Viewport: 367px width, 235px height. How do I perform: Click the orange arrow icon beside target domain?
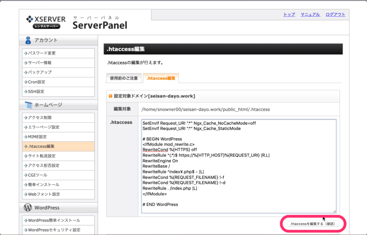click(x=110, y=96)
